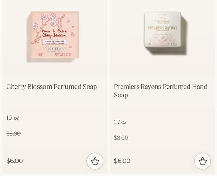
Task: Open the Premiers Rayons Perfumed Hand Soap link
Action: coord(160,91)
